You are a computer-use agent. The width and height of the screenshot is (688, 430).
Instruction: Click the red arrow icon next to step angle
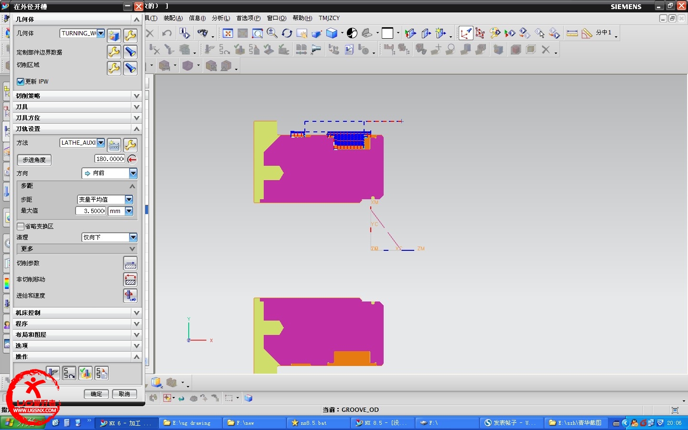[132, 159]
